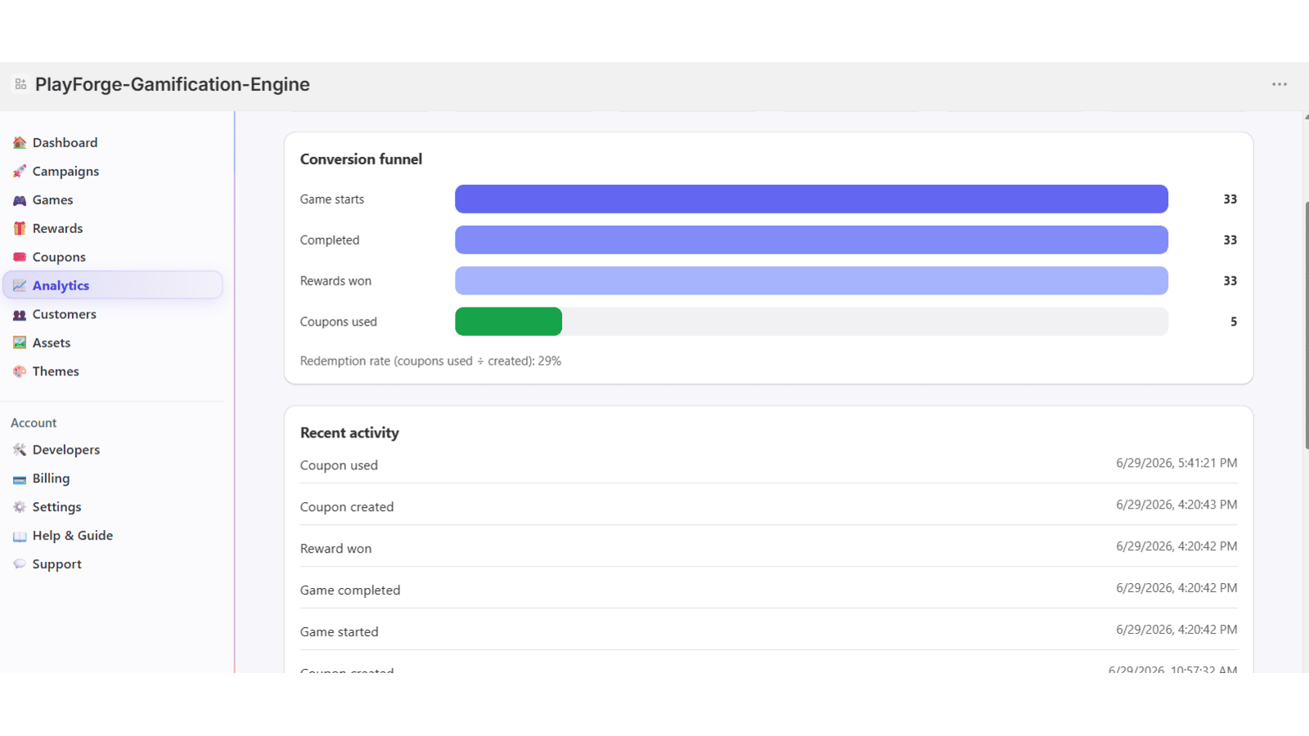Select the Coupon used activity row

click(x=768, y=464)
